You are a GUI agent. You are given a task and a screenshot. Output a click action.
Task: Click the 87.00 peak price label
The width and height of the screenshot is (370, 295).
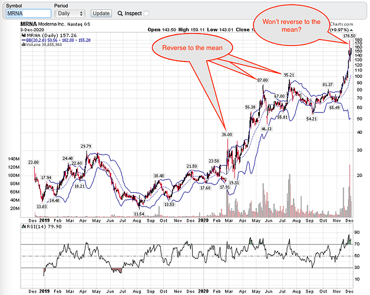[262, 80]
